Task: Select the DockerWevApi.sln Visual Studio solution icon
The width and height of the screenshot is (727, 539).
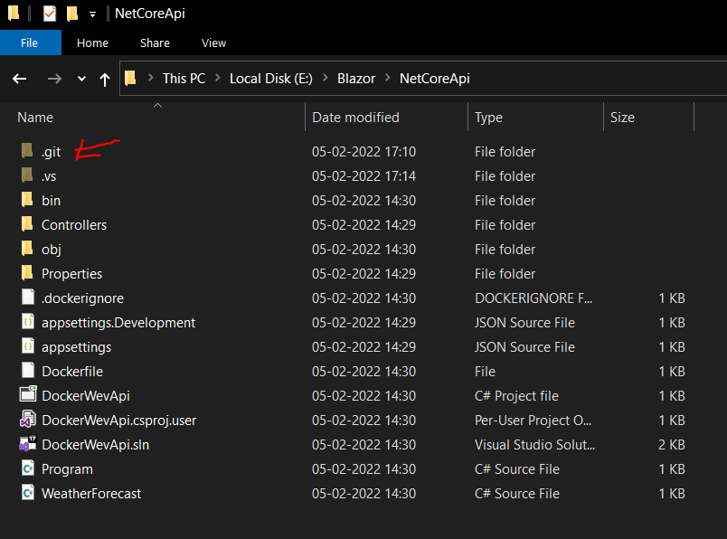Action: point(28,444)
